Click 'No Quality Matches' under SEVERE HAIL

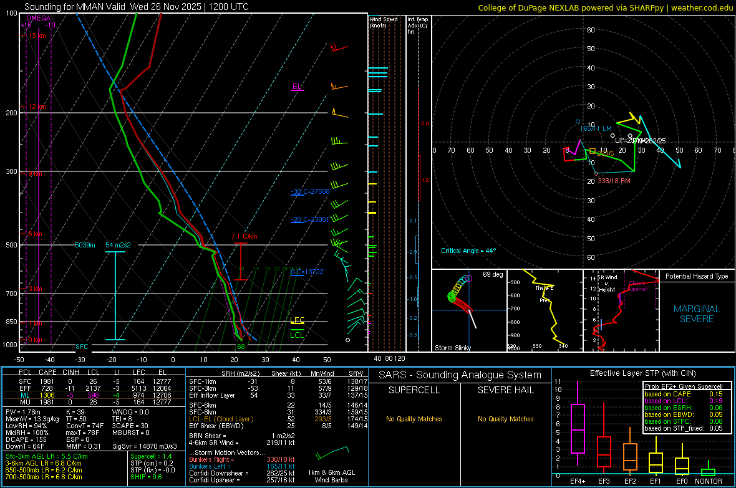point(505,419)
